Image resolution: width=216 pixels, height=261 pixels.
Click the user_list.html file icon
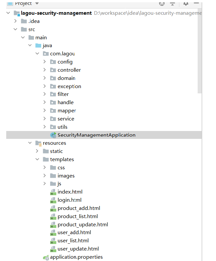click(53, 241)
